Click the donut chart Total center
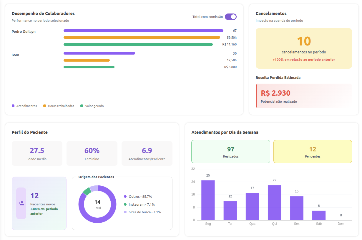Image resolution: width=362 pixels, height=240 pixels. point(97,204)
